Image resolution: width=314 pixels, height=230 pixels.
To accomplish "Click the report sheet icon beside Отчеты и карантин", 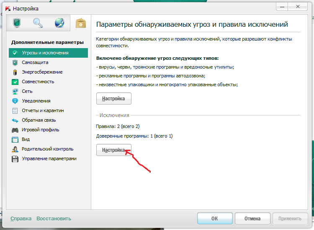I will pyautogui.click(x=15, y=110).
